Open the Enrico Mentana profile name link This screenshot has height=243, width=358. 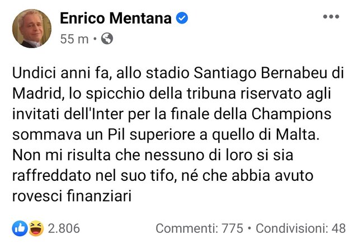[115, 18]
